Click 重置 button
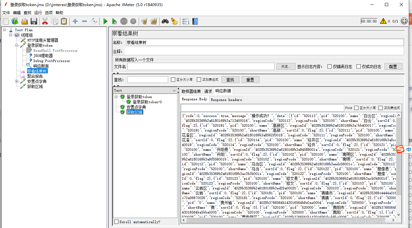The image size is (412, 228). coord(250,80)
